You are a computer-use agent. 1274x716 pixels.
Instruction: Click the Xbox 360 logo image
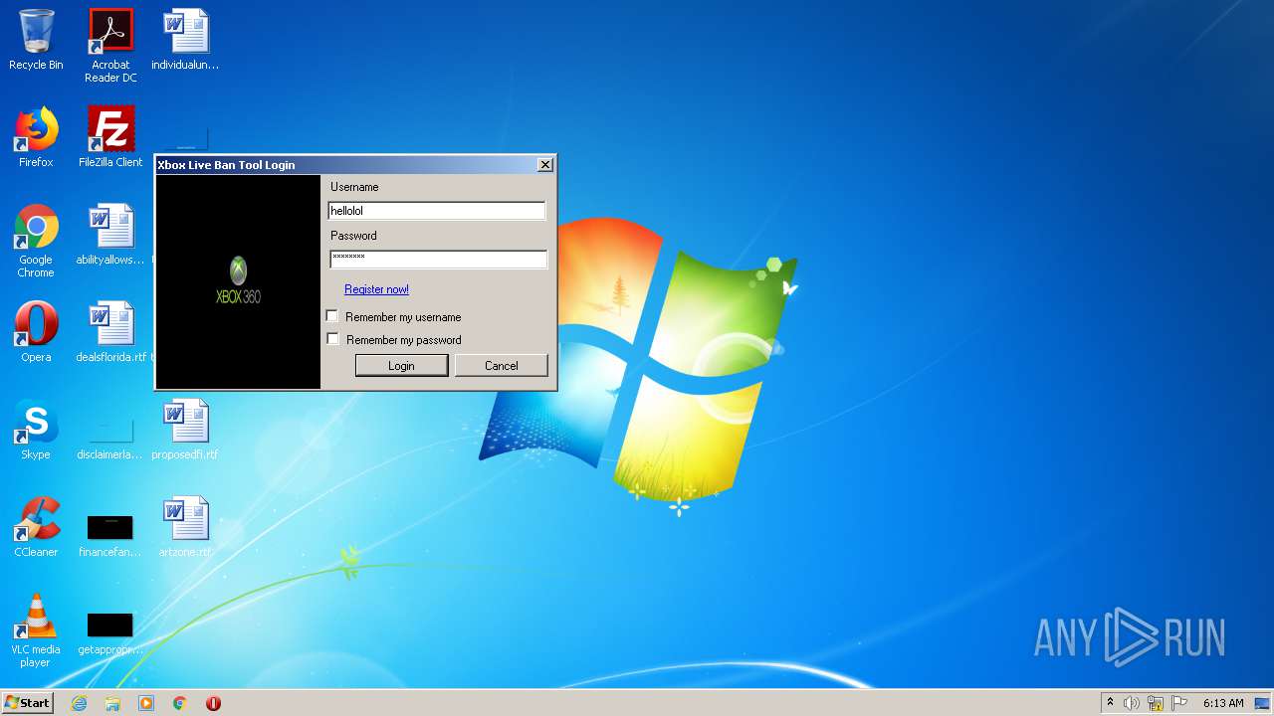pos(238,280)
